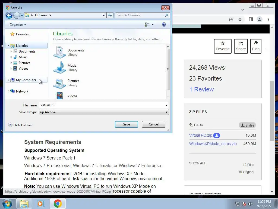Image resolution: width=278 pixels, height=209 pixels.
Task: Click the dialog file list scrollbar
Action: (x=168, y=69)
